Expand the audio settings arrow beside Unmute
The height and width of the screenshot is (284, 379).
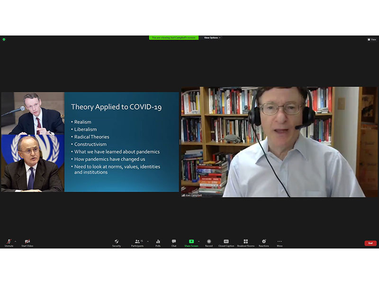[x=15, y=241]
